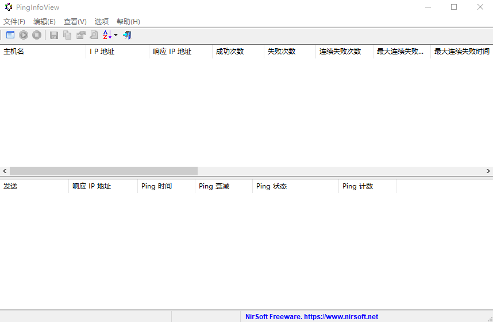Sort by Ping 状态 column header
Image resolution: width=493 pixels, height=322 pixels.
coord(295,186)
